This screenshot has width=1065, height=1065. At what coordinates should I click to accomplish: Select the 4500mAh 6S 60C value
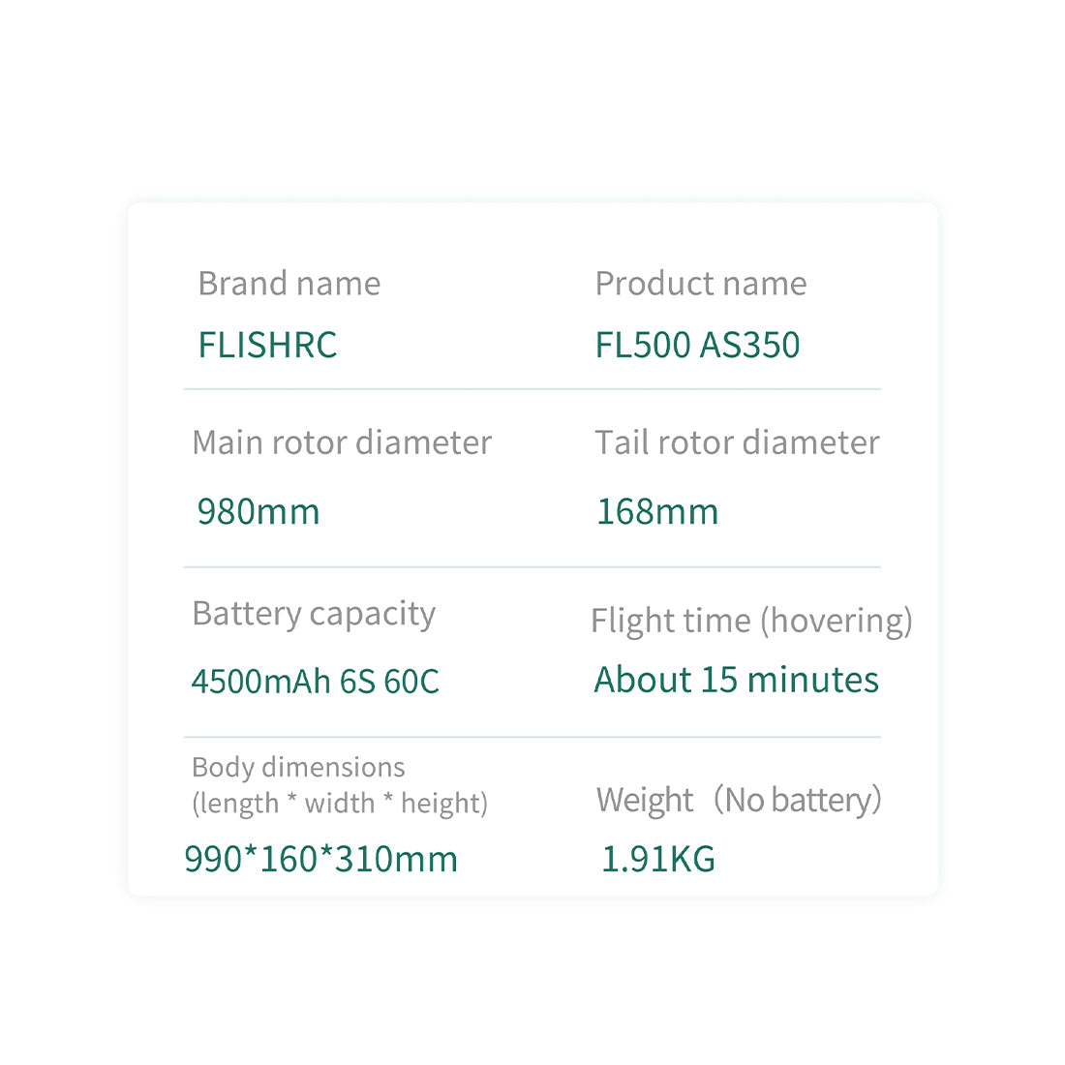(315, 682)
